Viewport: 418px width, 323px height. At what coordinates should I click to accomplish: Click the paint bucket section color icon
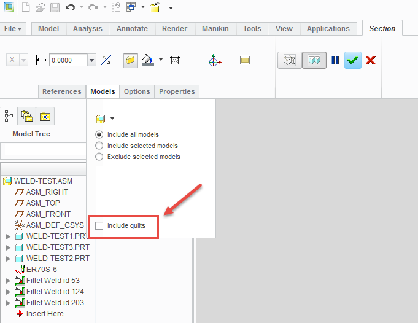click(147, 60)
